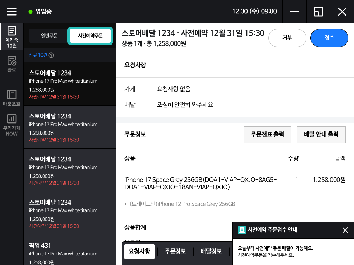This screenshot has width=354, height=265.
Task: Select the first 스토어배달 1234 order
Action: point(70,84)
